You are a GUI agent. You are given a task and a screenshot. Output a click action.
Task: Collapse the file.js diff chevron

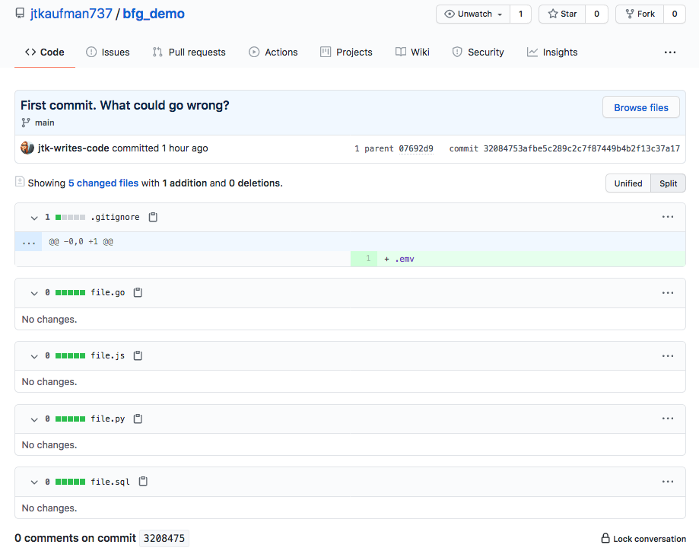click(33, 355)
